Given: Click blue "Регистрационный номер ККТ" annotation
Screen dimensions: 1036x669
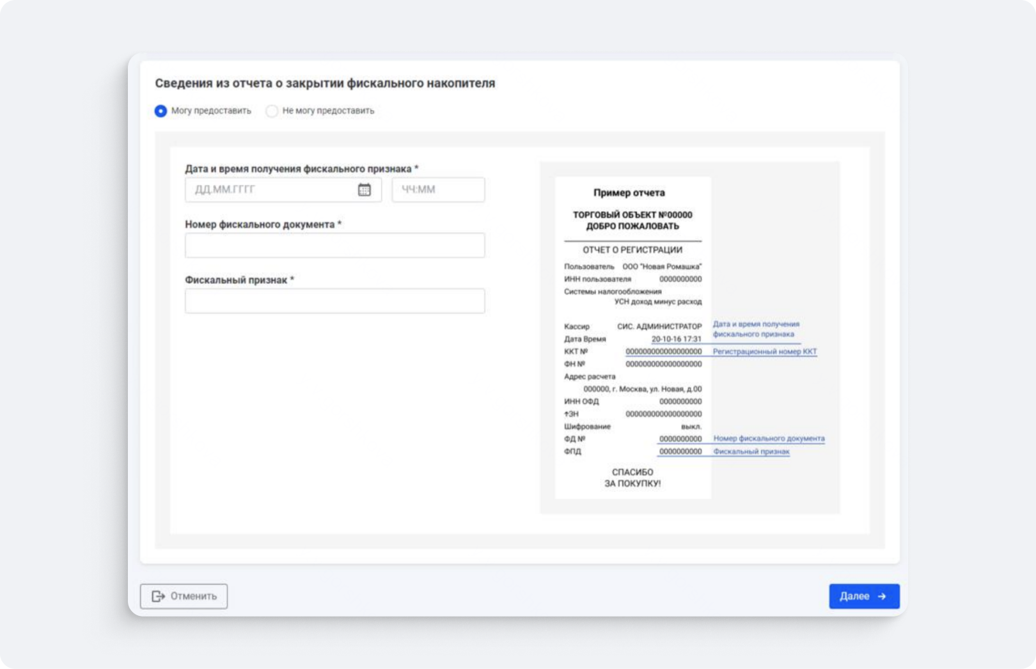Looking at the screenshot, I should tap(764, 352).
